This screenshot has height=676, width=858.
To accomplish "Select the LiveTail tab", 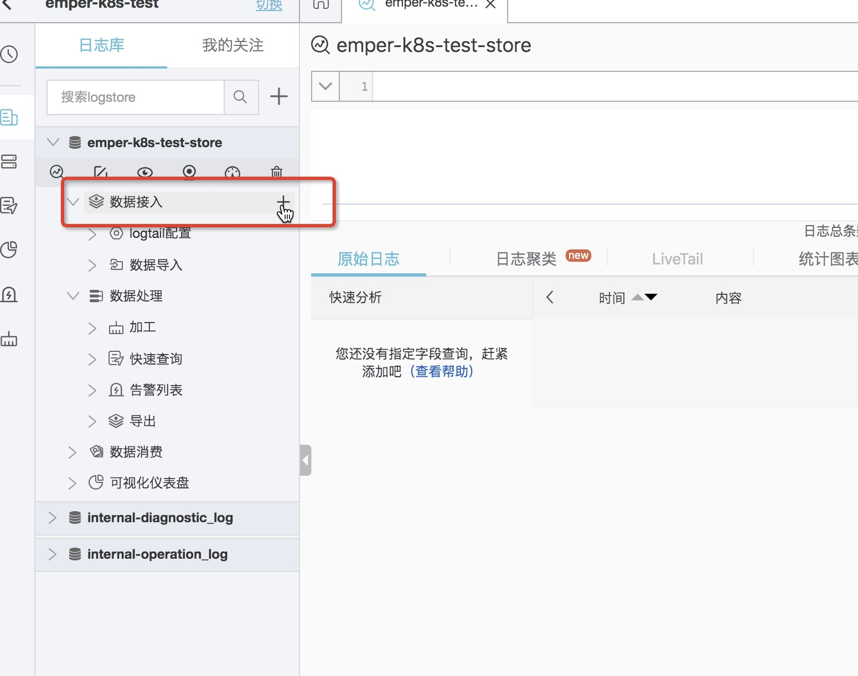I will (678, 259).
